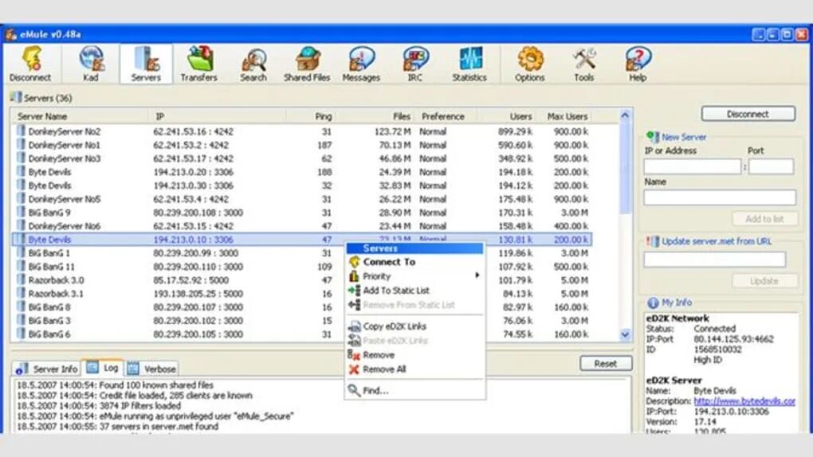Choose Remove All menu entry
The width and height of the screenshot is (813, 457).
pyautogui.click(x=384, y=369)
